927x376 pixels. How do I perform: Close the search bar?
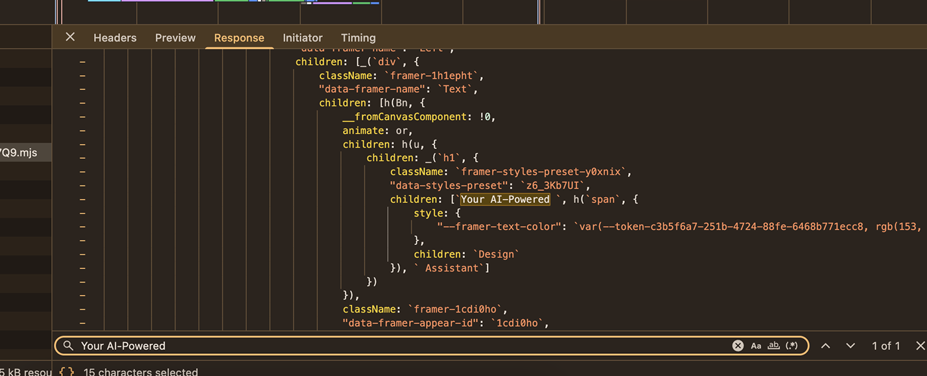pyautogui.click(x=920, y=346)
